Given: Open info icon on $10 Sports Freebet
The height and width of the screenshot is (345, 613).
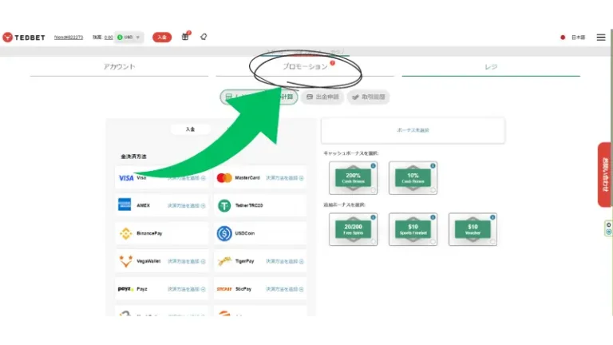Looking at the screenshot, I should pos(433,217).
